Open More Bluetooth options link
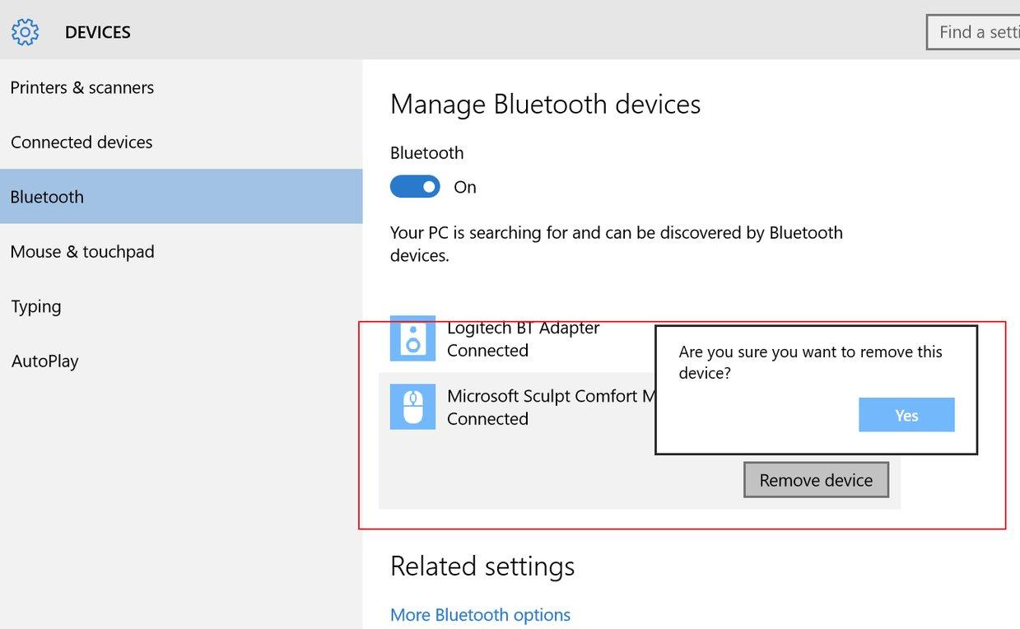The image size is (1020, 629). [480, 615]
